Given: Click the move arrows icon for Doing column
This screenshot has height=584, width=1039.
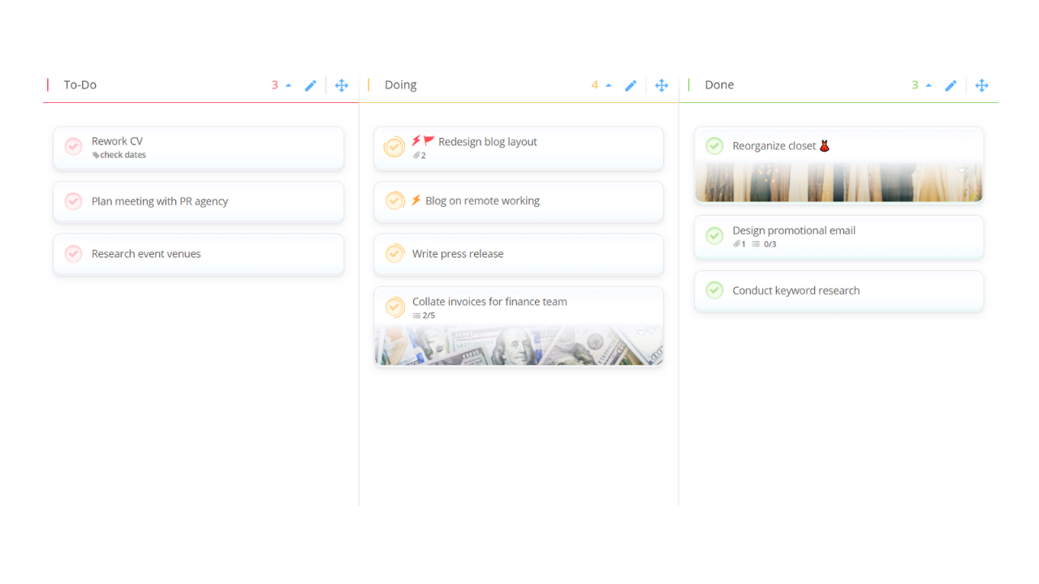Looking at the screenshot, I should click(662, 85).
